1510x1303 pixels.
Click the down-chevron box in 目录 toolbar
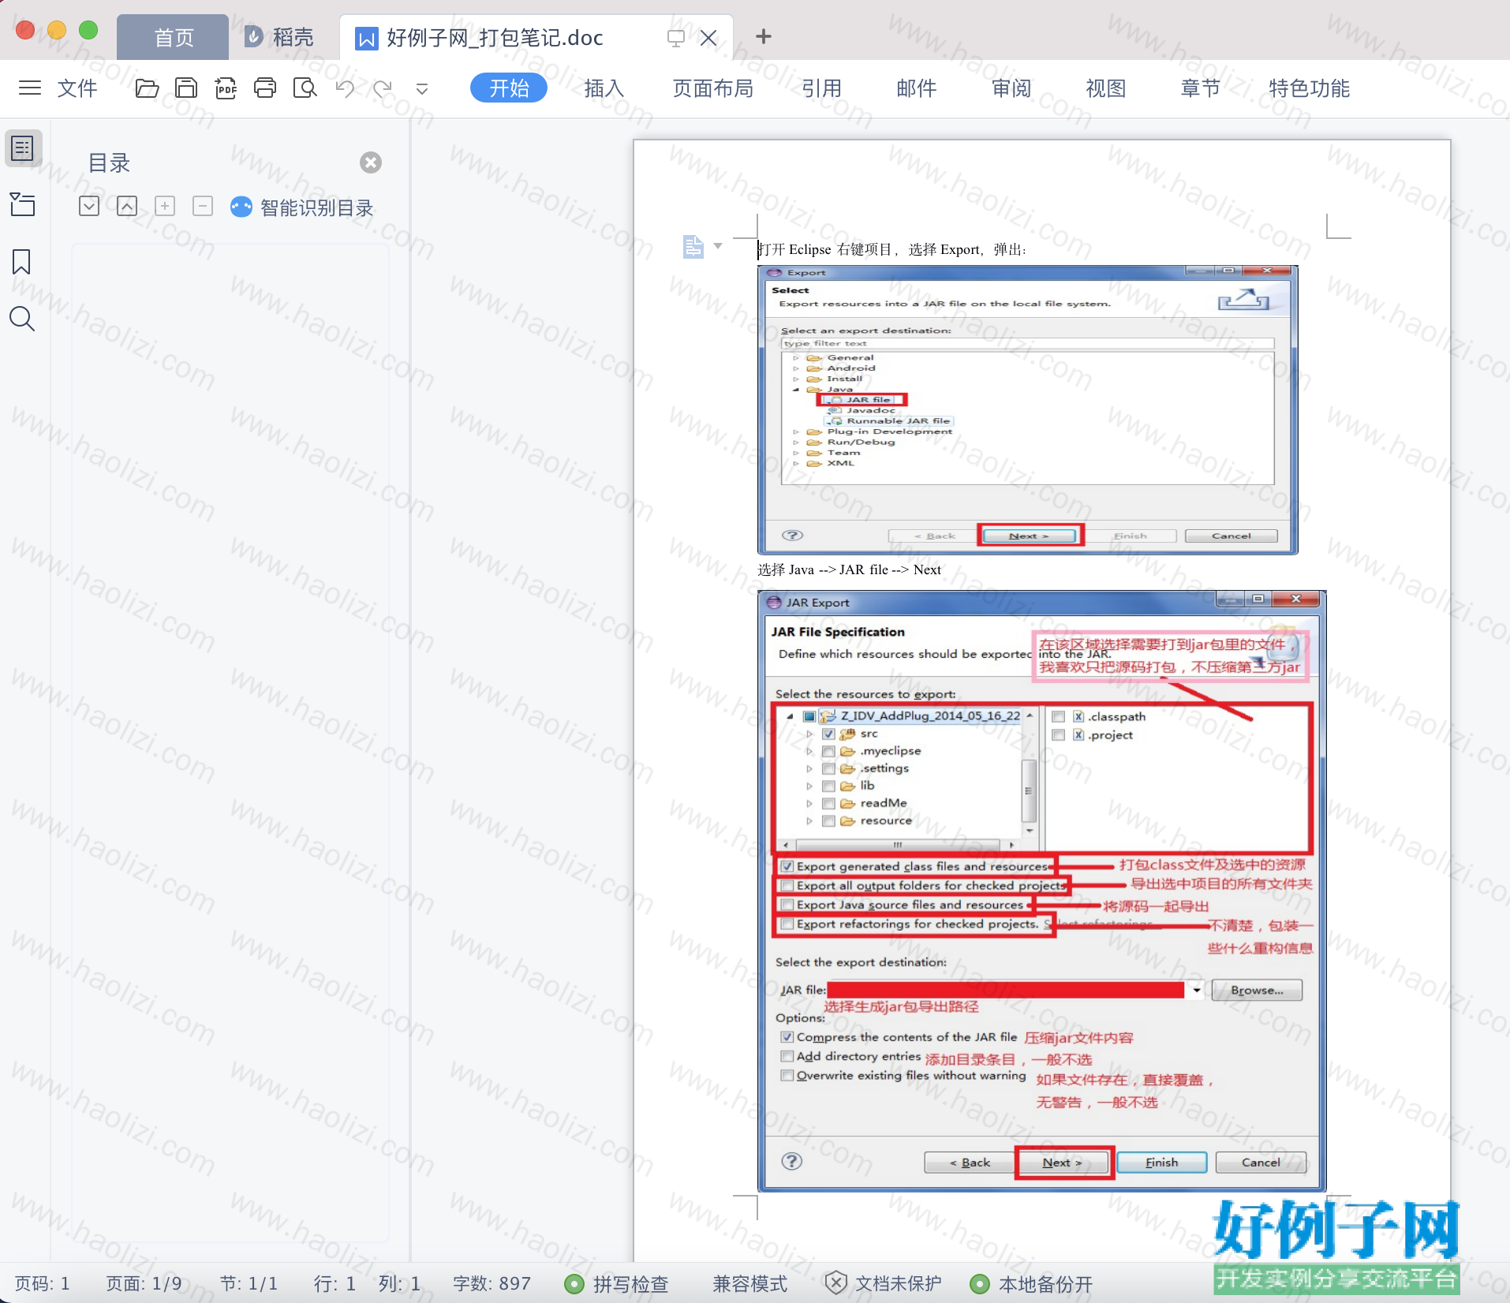pos(89,207)
